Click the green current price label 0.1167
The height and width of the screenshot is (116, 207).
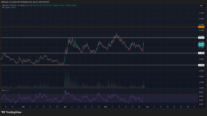201,44
